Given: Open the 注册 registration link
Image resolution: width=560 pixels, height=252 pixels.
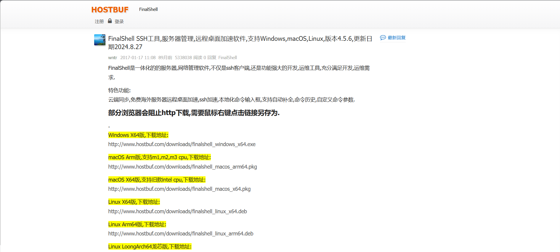Looking at the screenshot, I should click(x=99, y=22).
